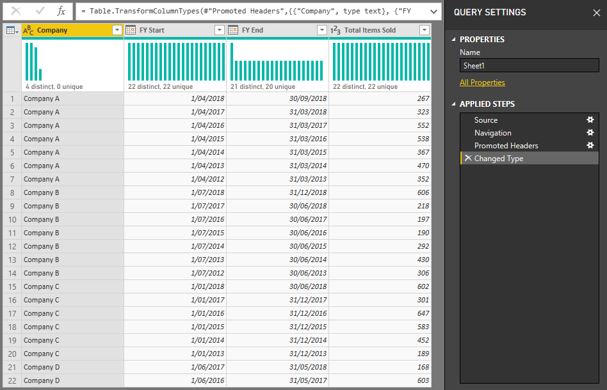Select the Promoted Headers applied step
Image resolution: width=607 pixels, height=390 pixels.
coord(508,145)
